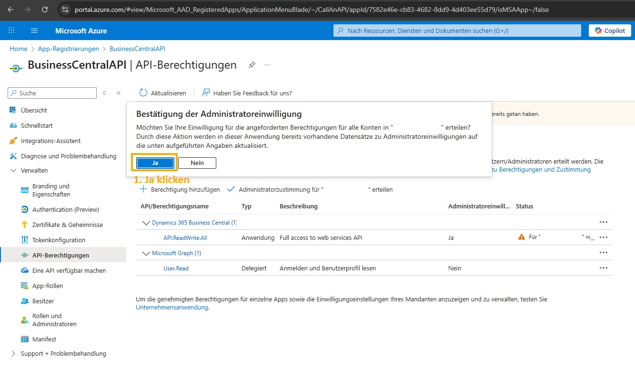This screenshot has width=635, height=371.
Task: Open Integrations-Assistent in sidebar
Action: (x=51, y=141)
